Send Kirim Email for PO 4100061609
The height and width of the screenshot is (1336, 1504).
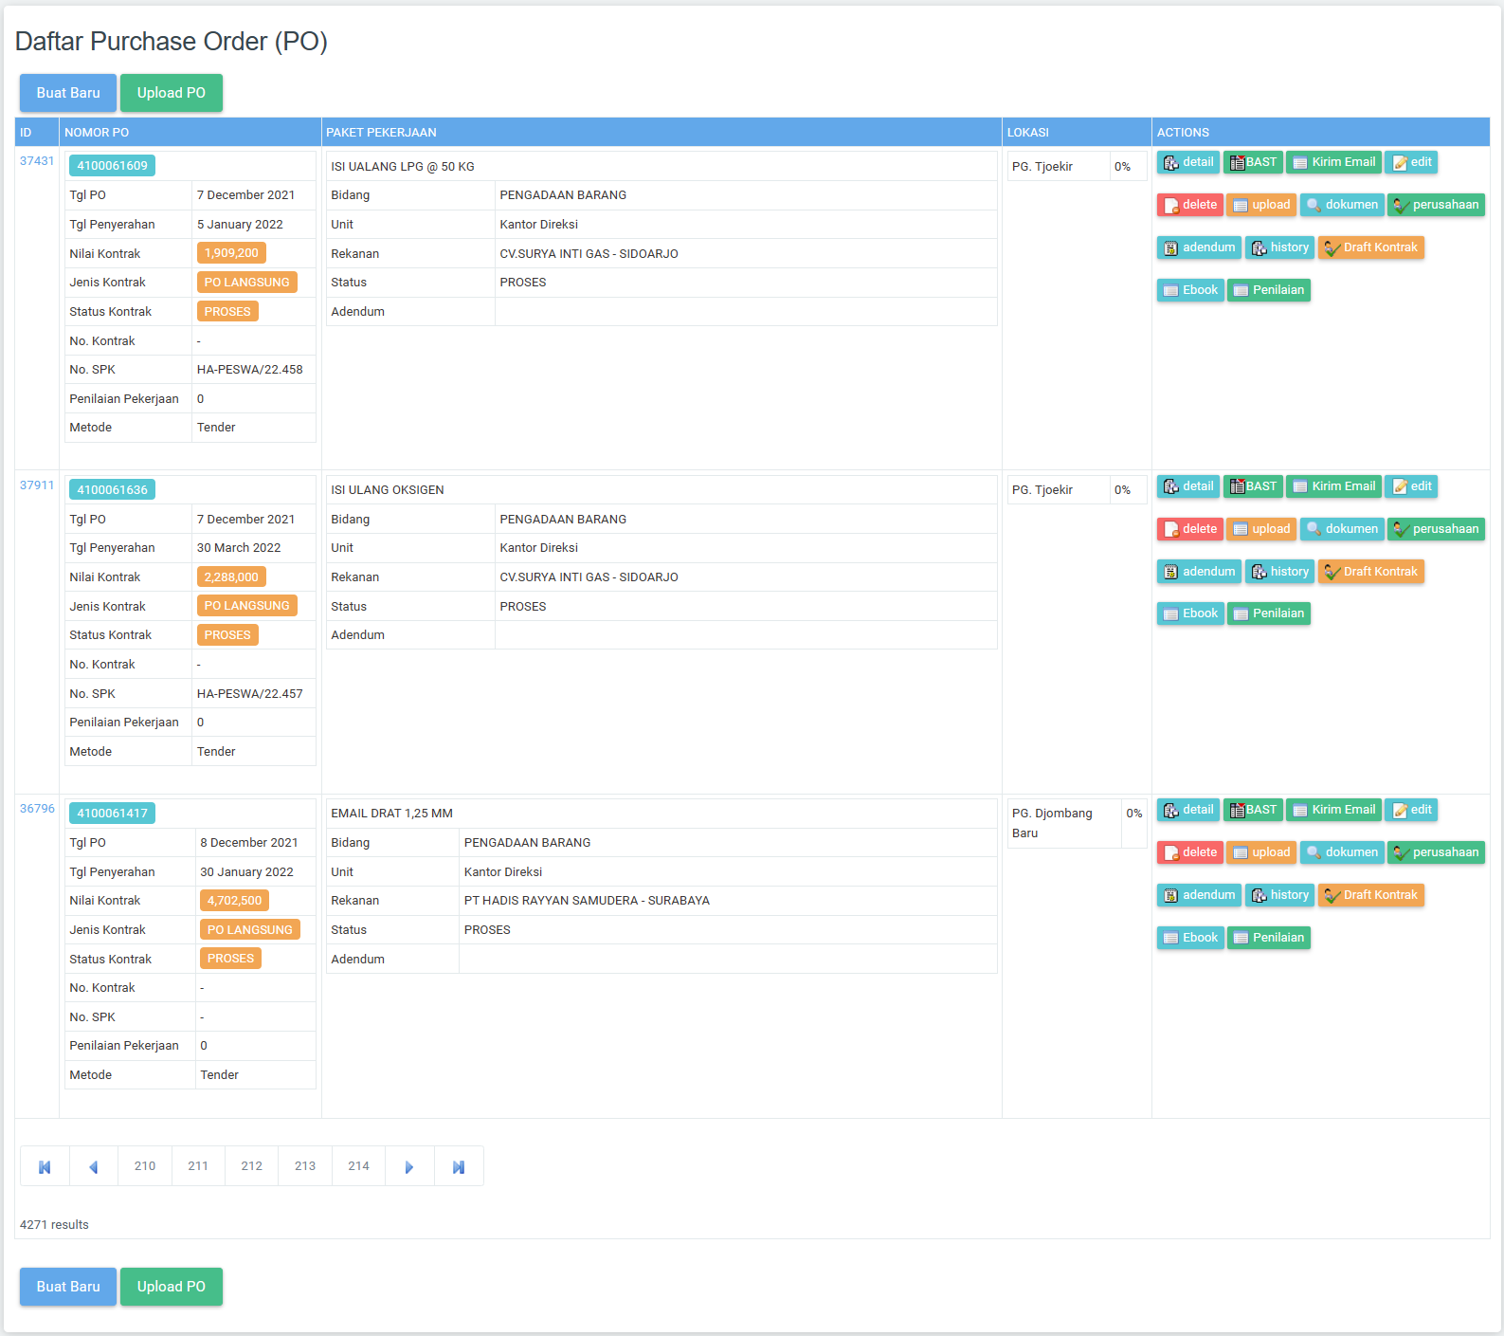coord(1333,162)
